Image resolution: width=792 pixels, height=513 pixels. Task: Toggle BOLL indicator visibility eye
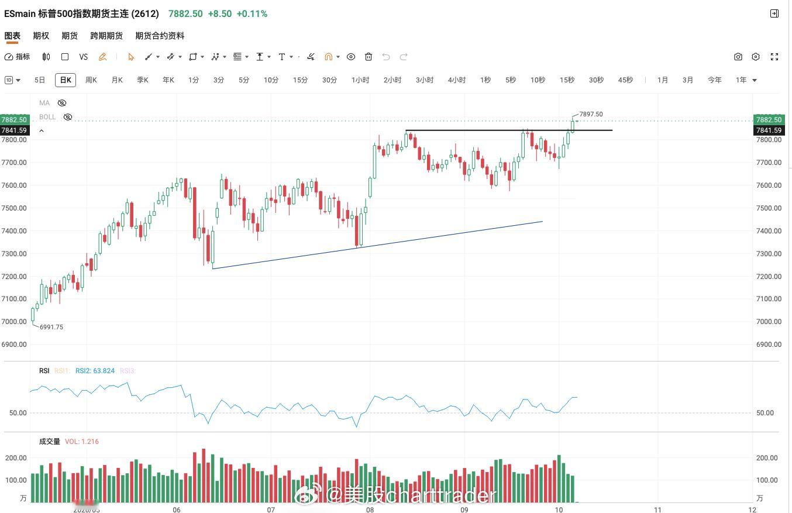point(68,117)
